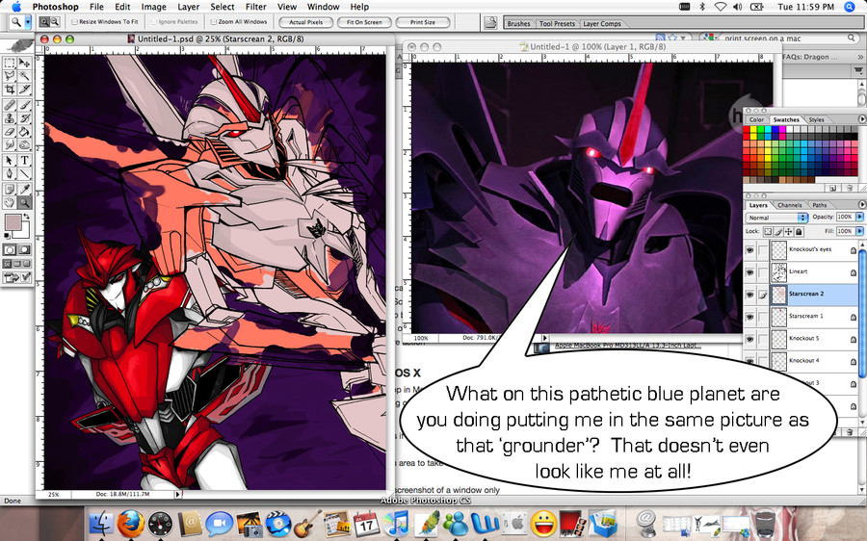The width and height of the screenshot is (867, 541).
Task: Open the Layers panel options menu arrow
Action: coord(862,204)
